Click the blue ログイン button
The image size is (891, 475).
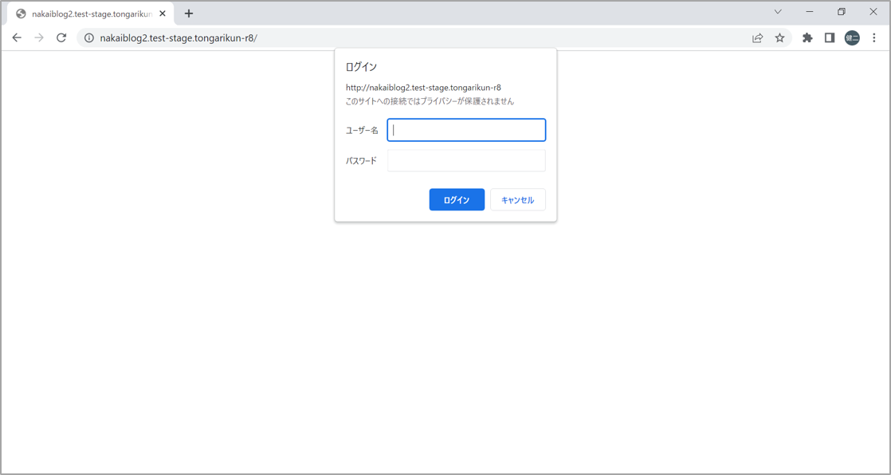pyautogui.click(x=457, y=200)
